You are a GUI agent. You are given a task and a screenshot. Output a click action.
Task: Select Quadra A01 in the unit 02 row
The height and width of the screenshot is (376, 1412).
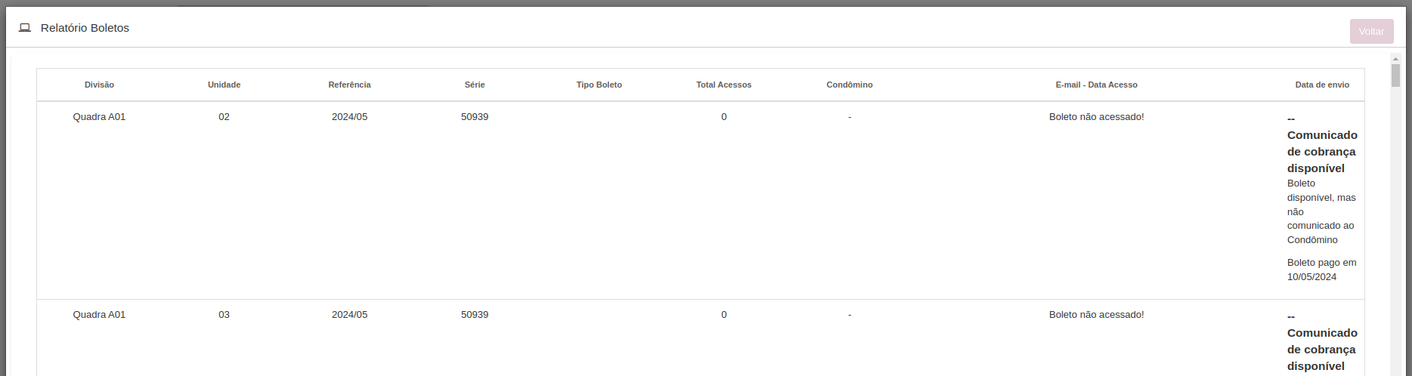(99, 117)
